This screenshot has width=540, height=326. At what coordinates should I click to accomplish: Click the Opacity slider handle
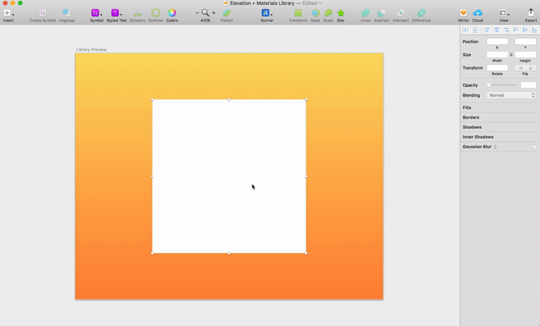coord(489,85)
